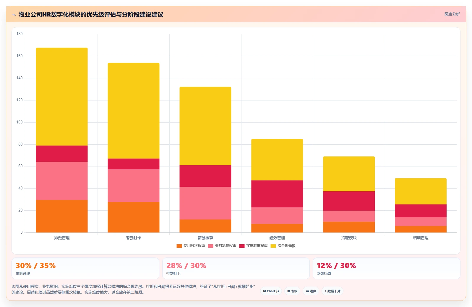The width and height of the screenshot is (472, 307).
Task: Click the 180 y-axis tick label
Action: pos(20,34)
